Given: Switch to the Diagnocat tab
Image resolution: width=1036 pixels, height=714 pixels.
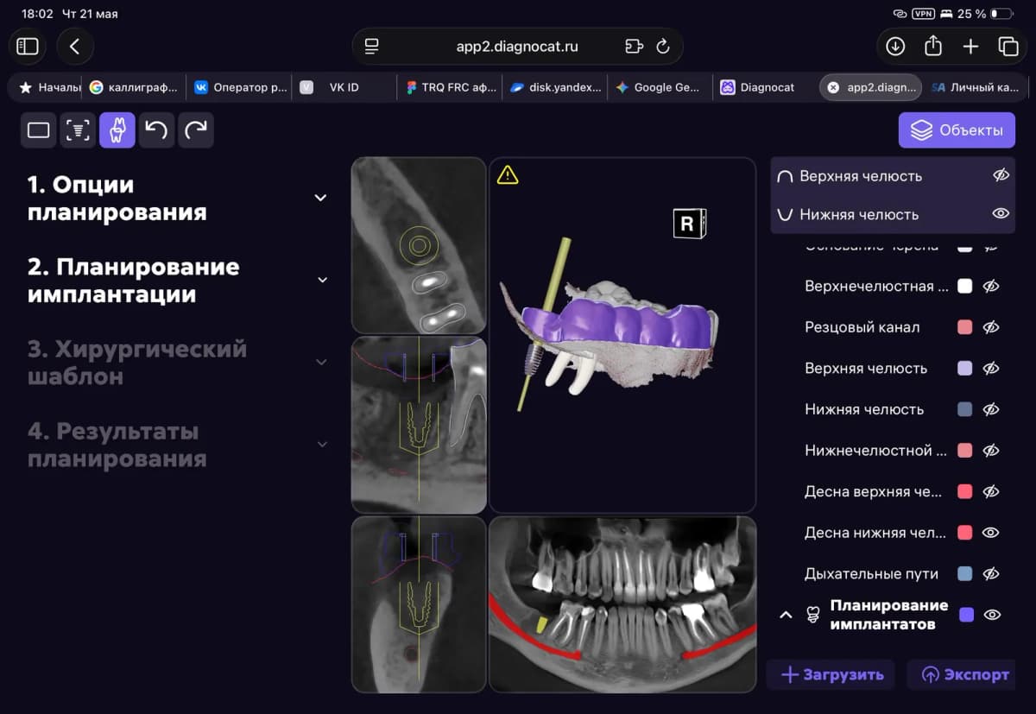Looking at the screenshot, I should tap(764, 87).
